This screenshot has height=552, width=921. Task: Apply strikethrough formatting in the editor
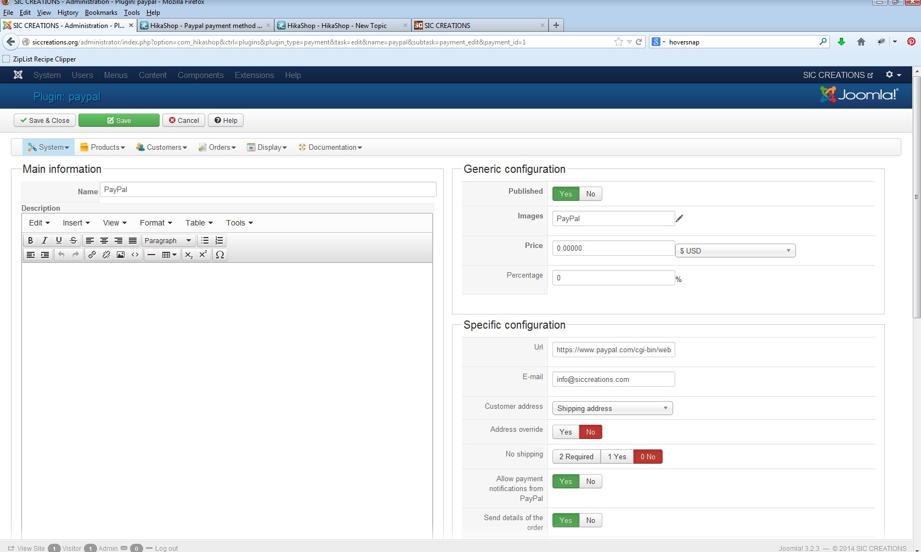tap(74, 240)
